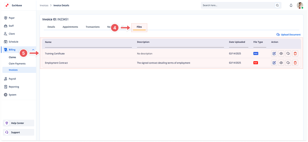The image size is (308, 142).
Task: Edit the Employment Contract file
Action: (274, 63)
